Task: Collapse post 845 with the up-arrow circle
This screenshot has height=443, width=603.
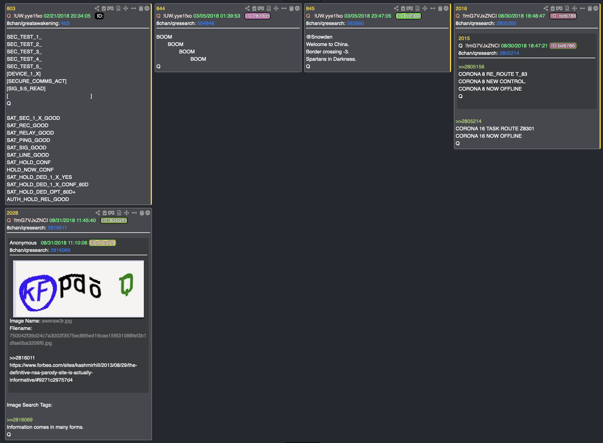Action: [x=446, y=9]
